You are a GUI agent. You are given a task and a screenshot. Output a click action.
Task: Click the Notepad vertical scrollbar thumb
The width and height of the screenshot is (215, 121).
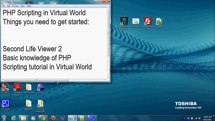click(x=108, y=33)
